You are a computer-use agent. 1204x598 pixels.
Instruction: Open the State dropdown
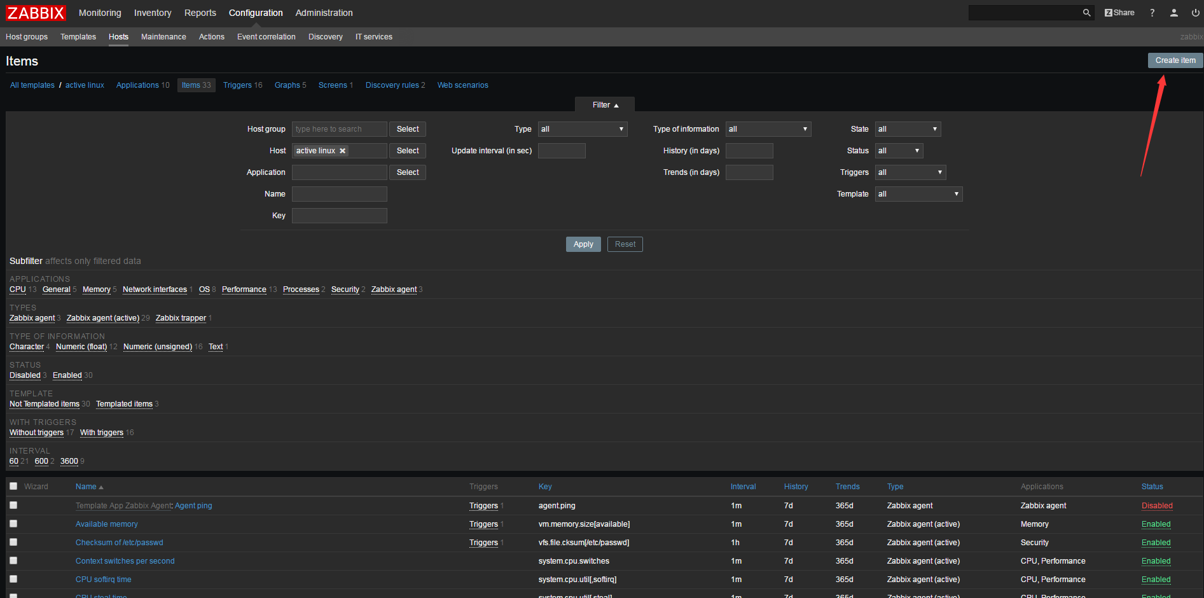(x=908, y=129)
